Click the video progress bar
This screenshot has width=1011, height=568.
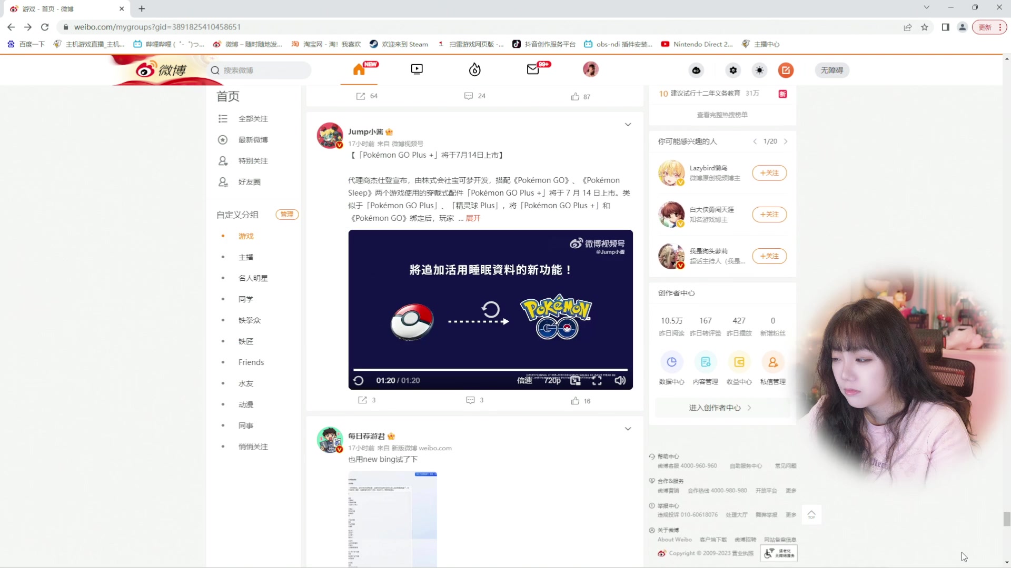coord(490,370)
